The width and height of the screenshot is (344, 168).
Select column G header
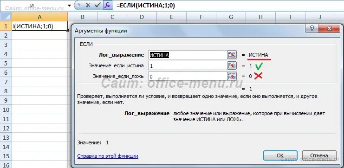231,17
